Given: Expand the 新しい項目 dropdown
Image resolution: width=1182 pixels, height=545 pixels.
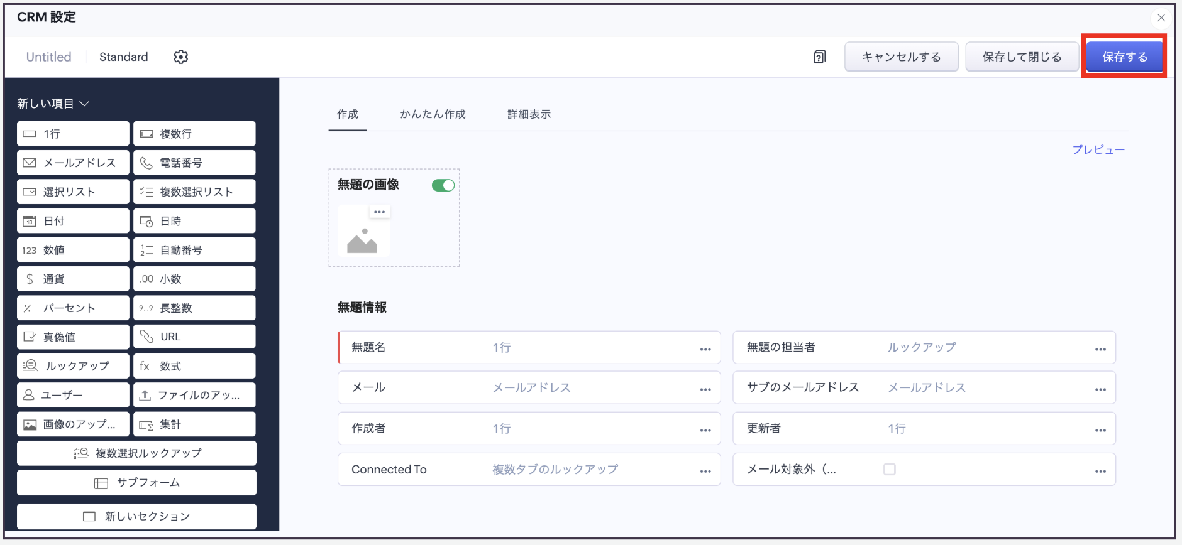Looking at the screenshot, I should pos(53,104).
